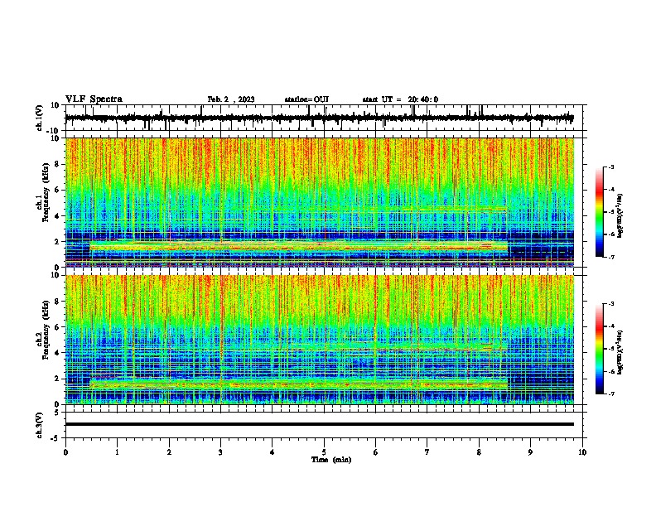Select the "start UT = 20:40:0" text

point(400,99)
